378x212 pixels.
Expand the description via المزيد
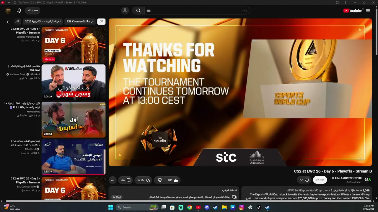pos(249,198)
